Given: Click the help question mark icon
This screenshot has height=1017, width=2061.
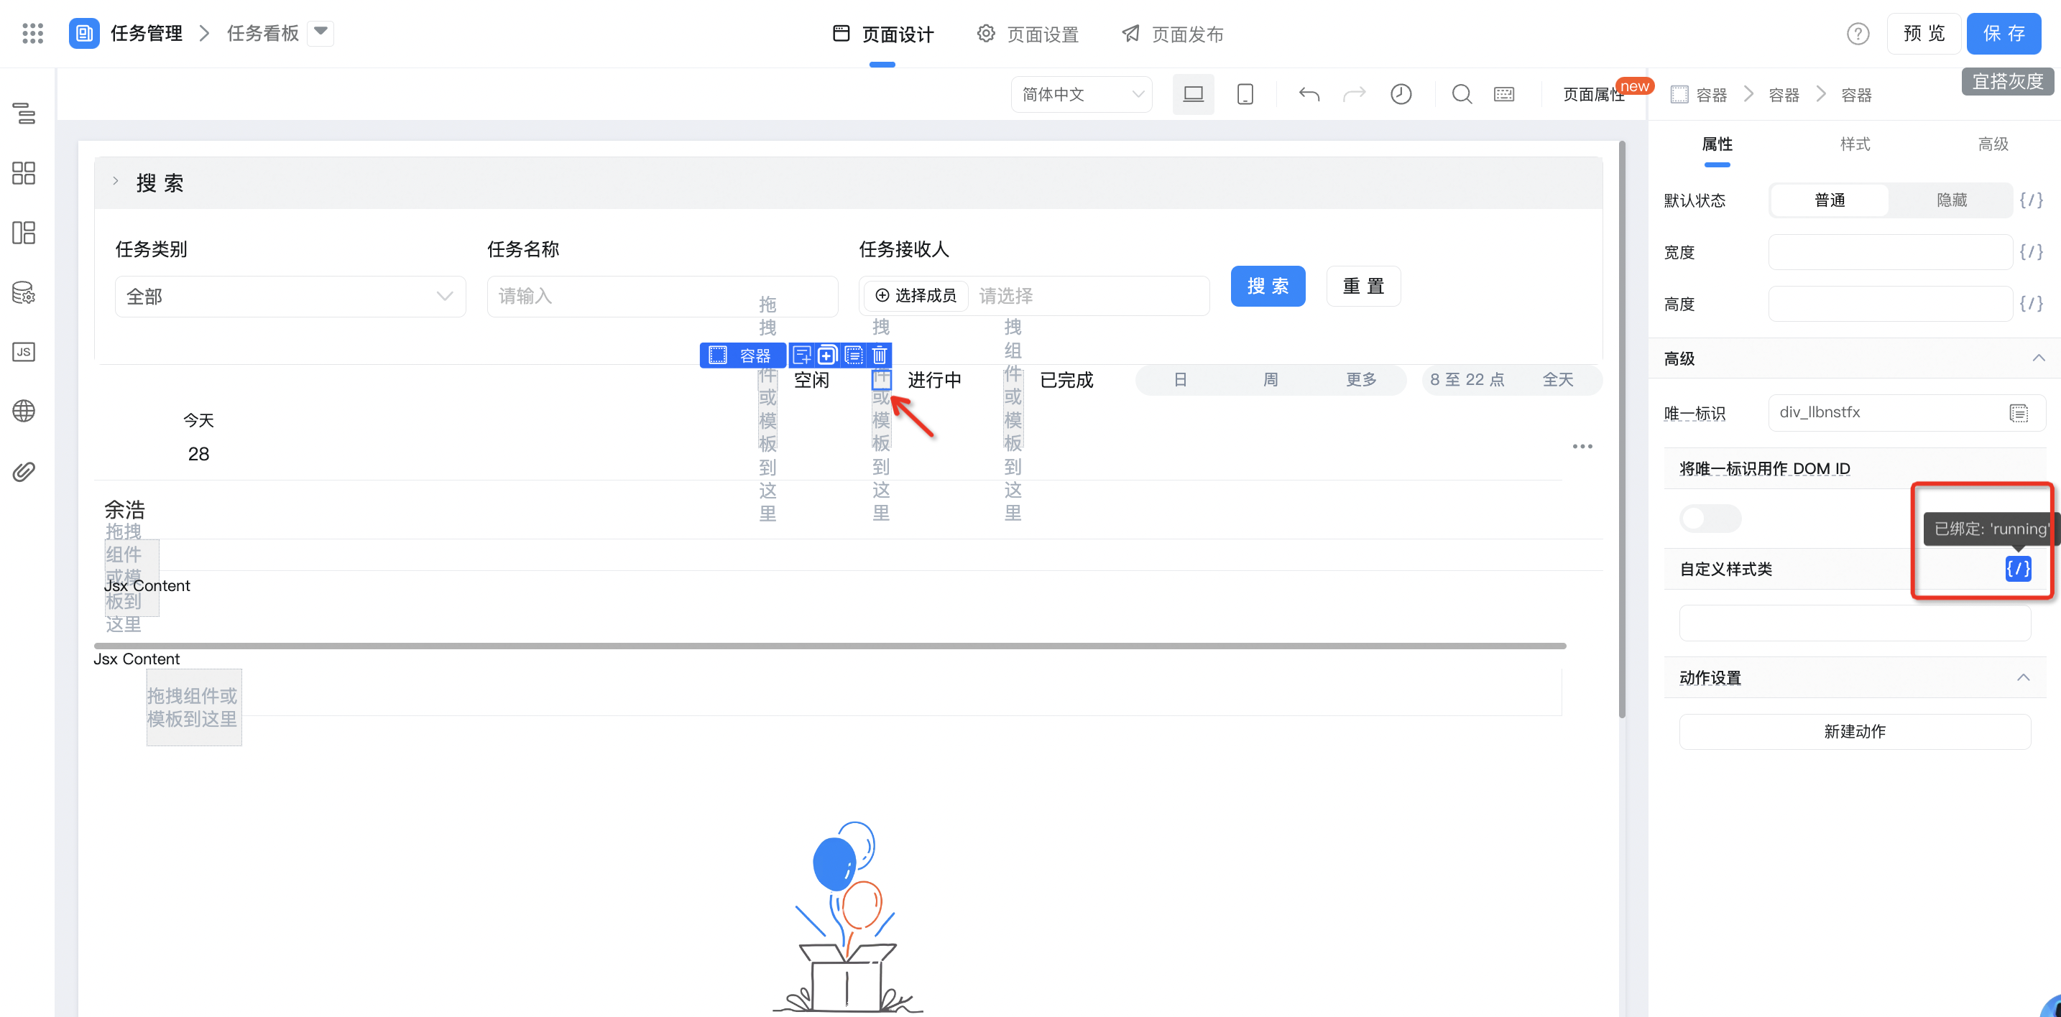Looking at the screenshot, I should (1858, 34).
